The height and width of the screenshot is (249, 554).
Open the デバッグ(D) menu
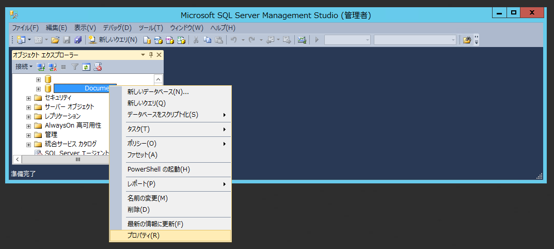click(117, 28)
